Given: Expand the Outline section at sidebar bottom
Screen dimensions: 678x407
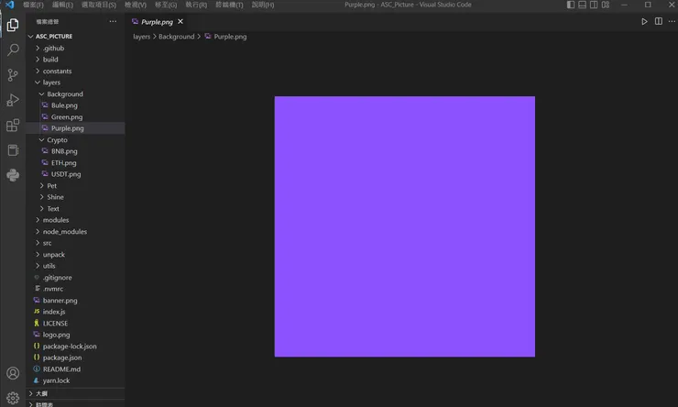Looking at the screenshot, I should tap(75, 393).
